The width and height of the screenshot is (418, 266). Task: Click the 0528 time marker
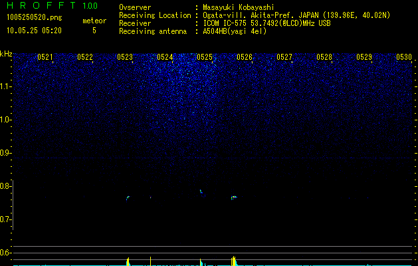pyautogui.click(x=324, y=57)
